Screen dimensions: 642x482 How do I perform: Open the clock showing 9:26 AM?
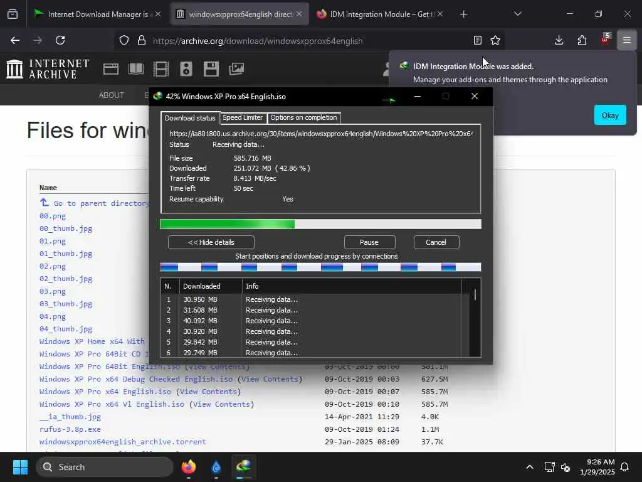(597, 467)
